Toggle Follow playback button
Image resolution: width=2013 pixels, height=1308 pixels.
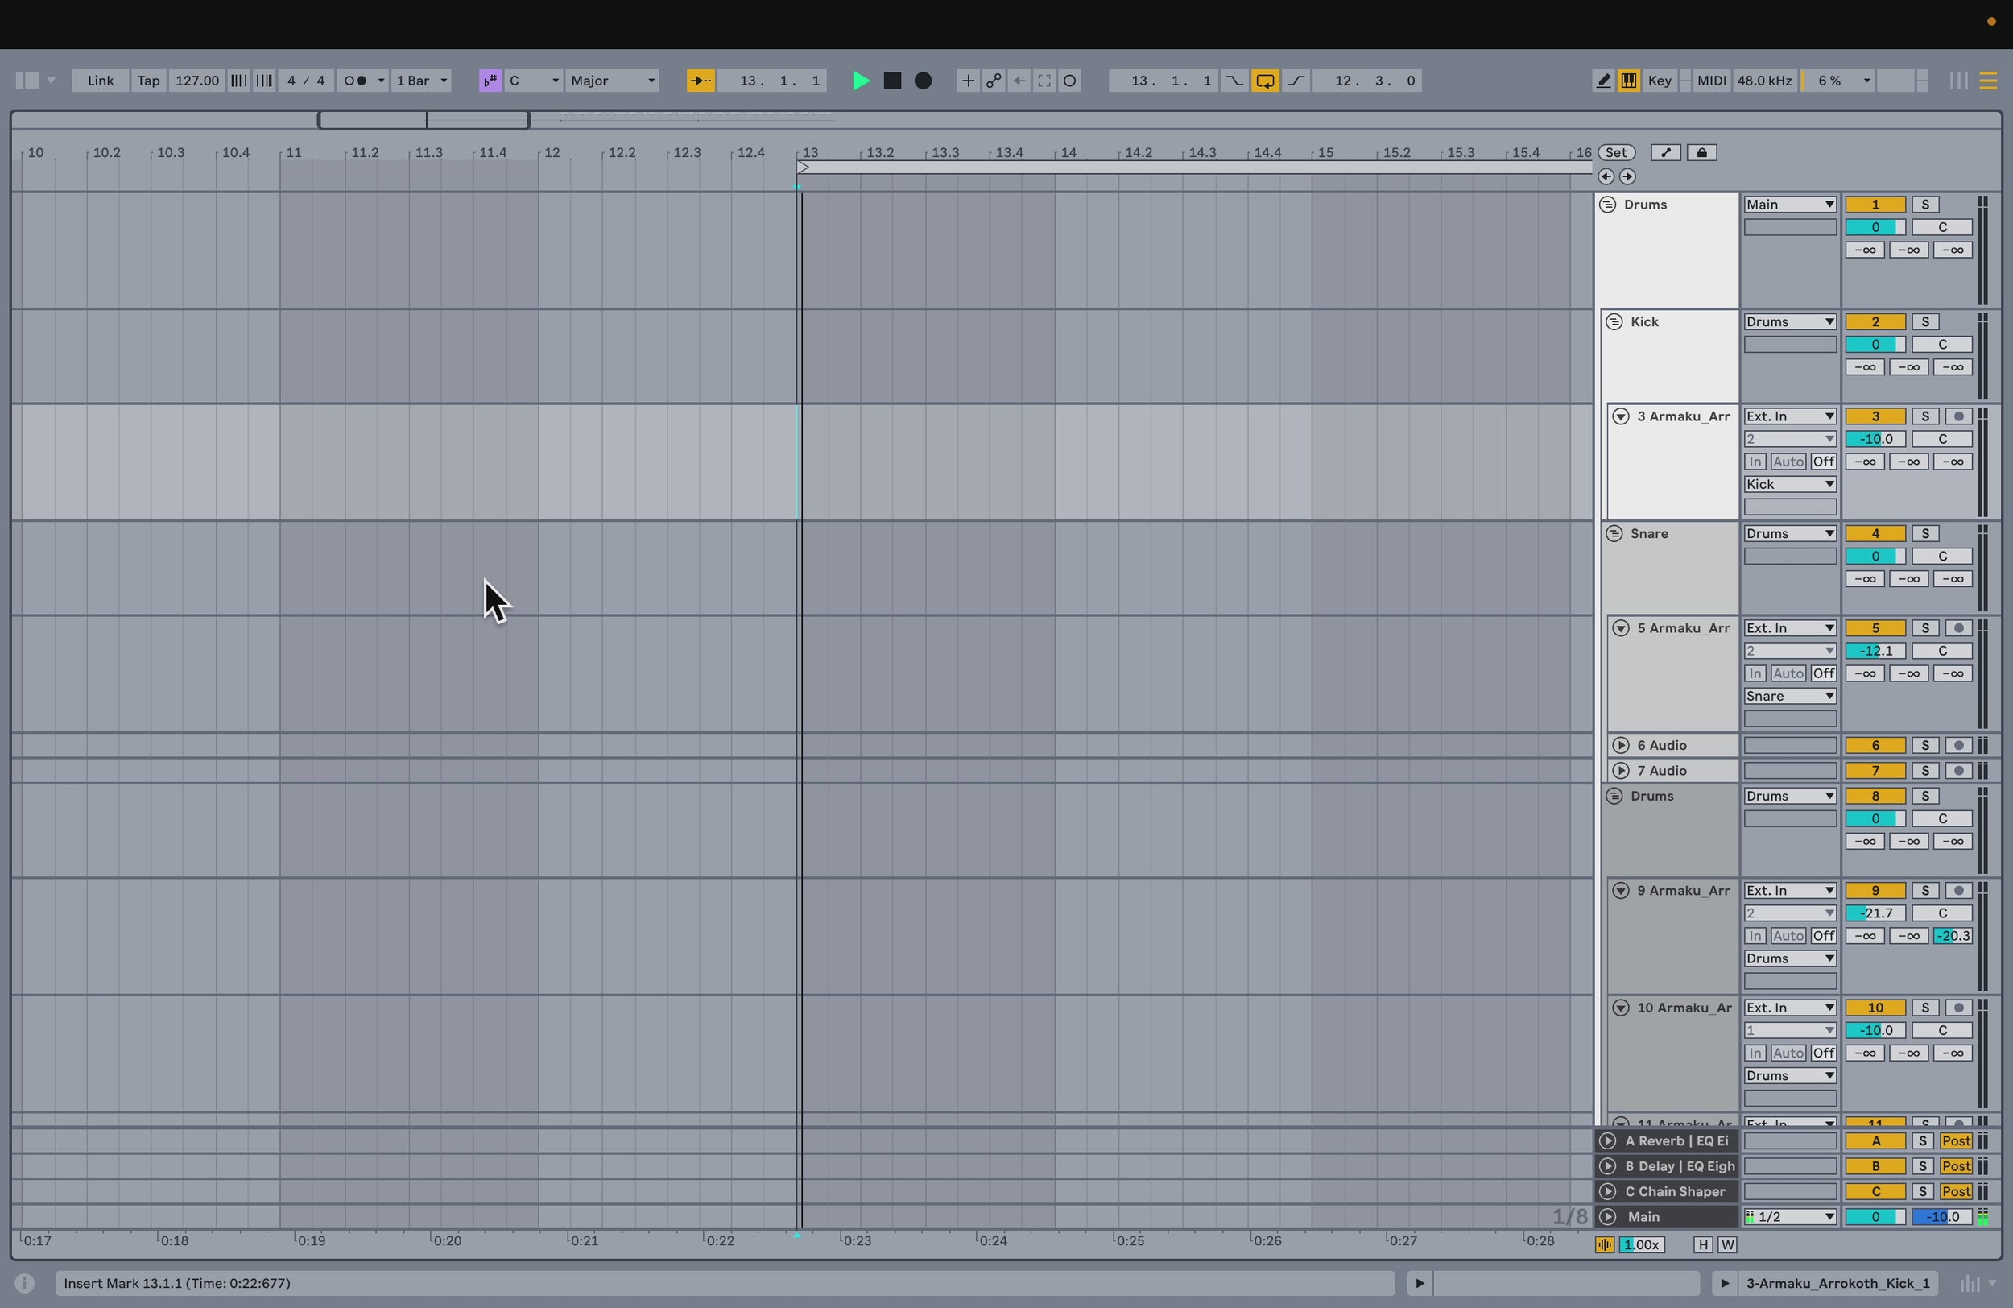pos(701,81)
